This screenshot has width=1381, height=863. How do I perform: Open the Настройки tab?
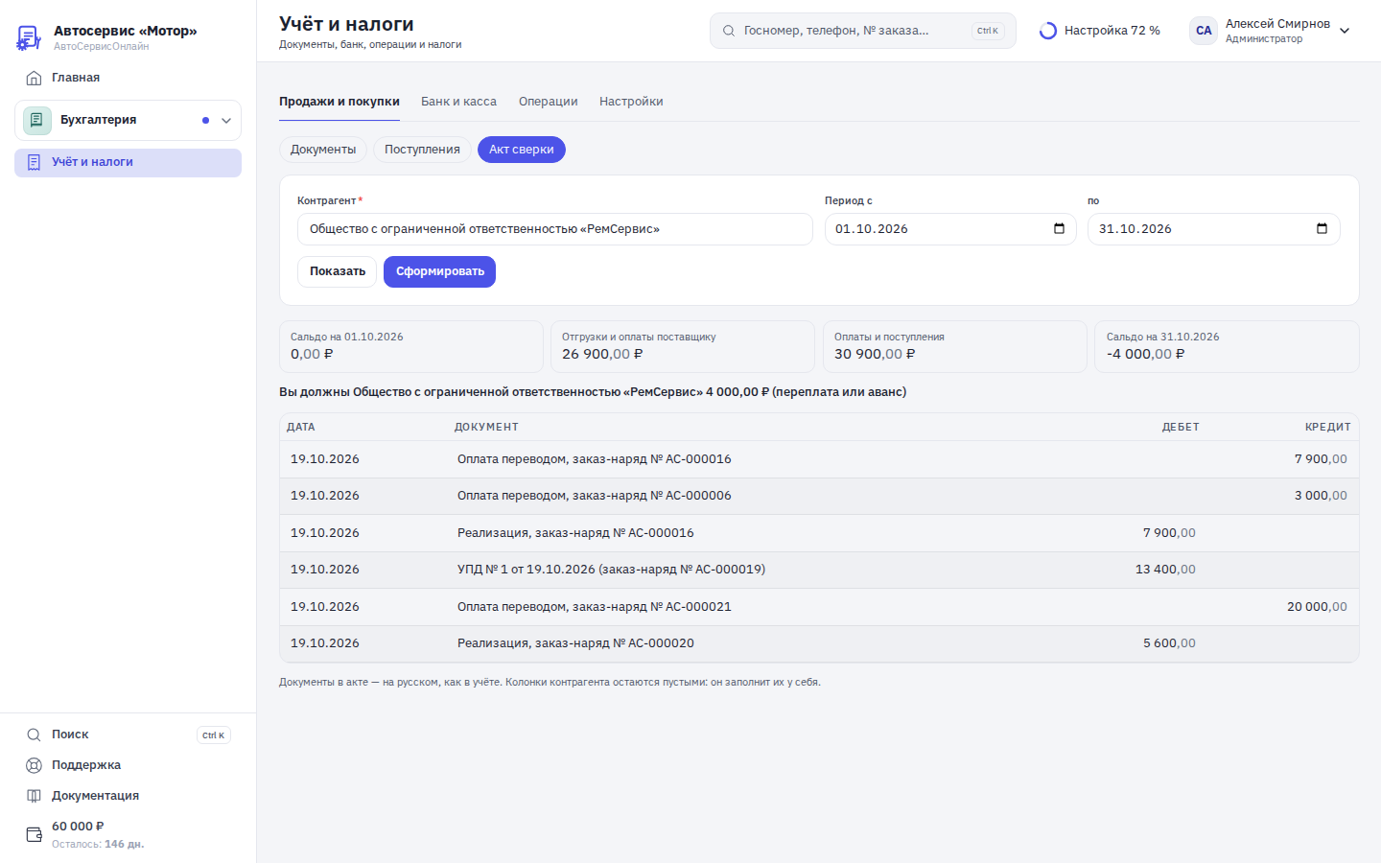(631, 102)
